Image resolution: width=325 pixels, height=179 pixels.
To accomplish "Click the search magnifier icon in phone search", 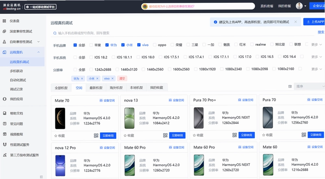I will coord(55,33).
